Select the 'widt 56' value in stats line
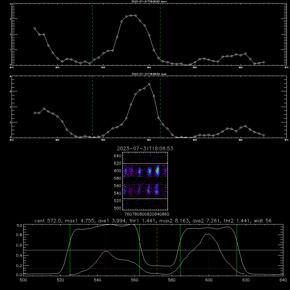Image resolution: width=290 pixels, height=290 pixels. pos(263,221)
